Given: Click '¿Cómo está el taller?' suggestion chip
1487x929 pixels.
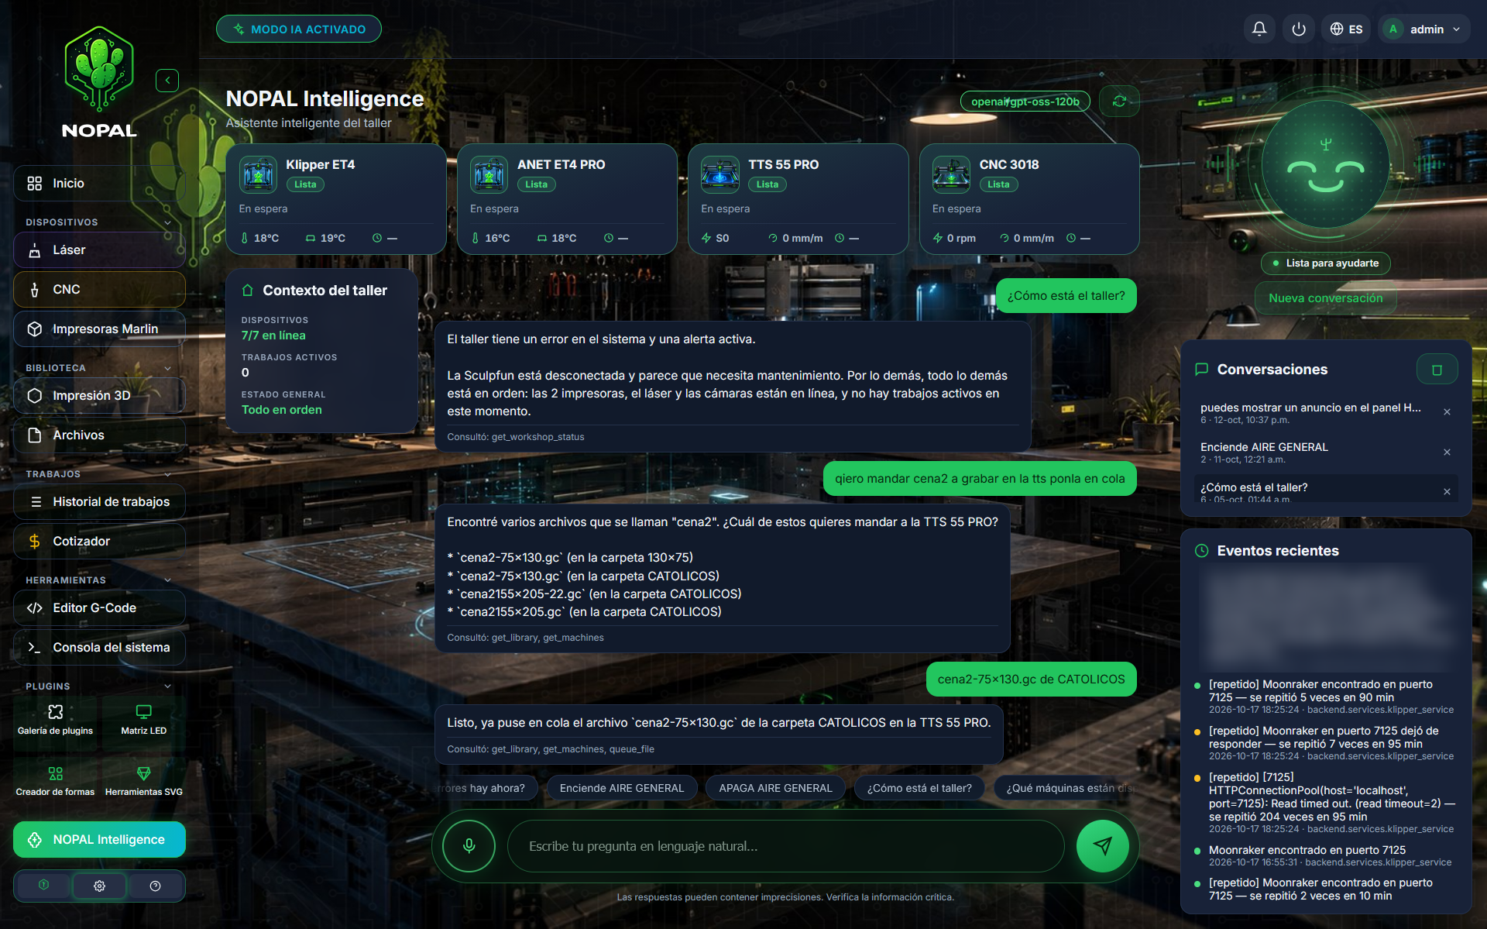Looking at the screenshot, I should [919, 788].
